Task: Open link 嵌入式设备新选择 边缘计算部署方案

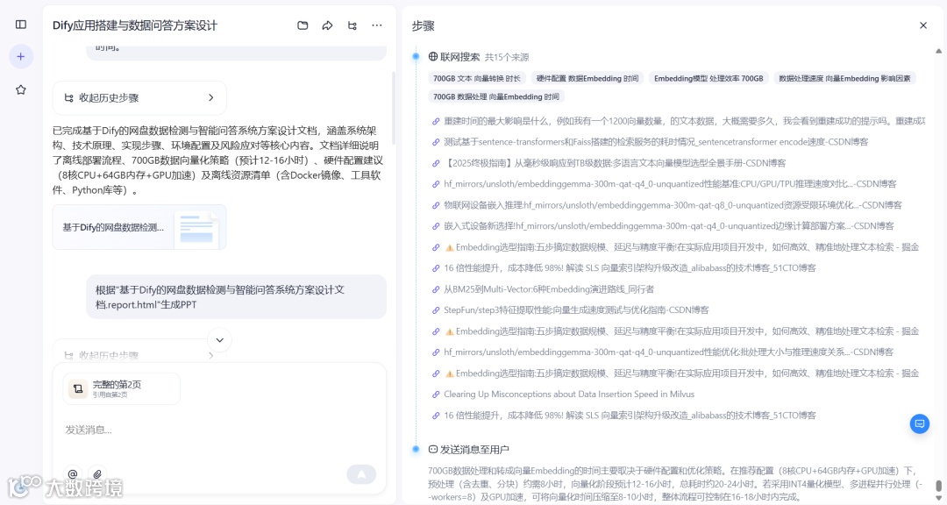Action: [668, 226]
